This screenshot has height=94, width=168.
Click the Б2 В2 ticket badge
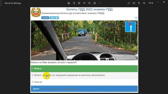pyautogui.click(x=45, y=18)
